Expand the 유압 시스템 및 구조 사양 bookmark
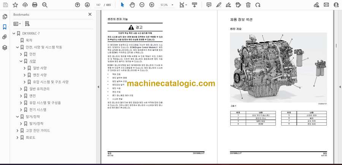This screenshot has height=165, width=342. coord(24,82)
